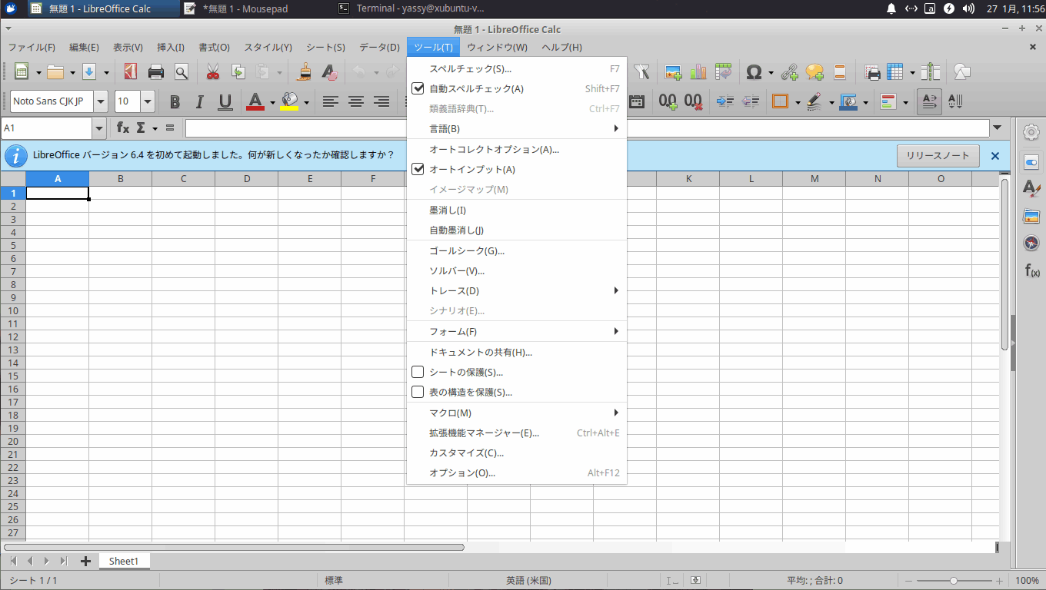Toggle Italic formatting button

(x=200, y=101)
